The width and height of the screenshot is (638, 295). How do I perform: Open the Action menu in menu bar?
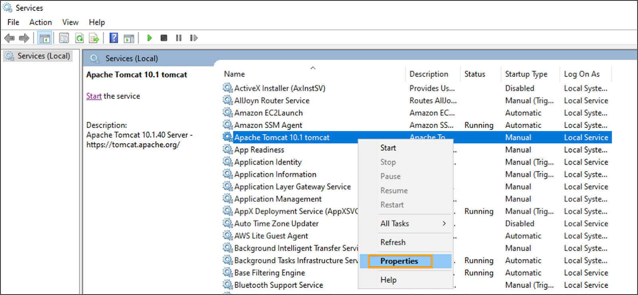tap(40, 22)
